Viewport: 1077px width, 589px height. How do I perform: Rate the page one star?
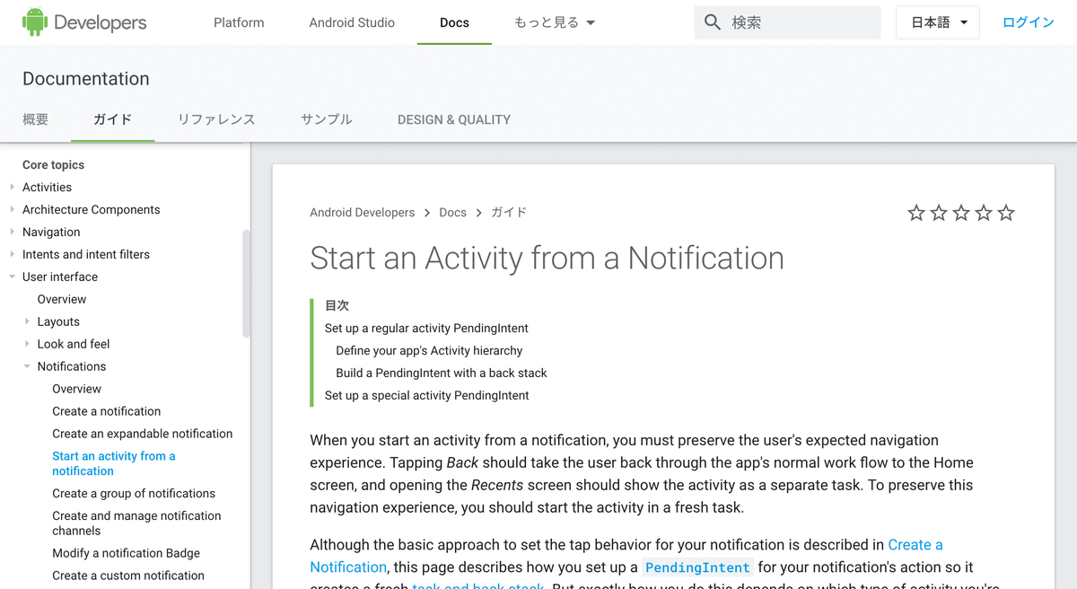[916, 213]
